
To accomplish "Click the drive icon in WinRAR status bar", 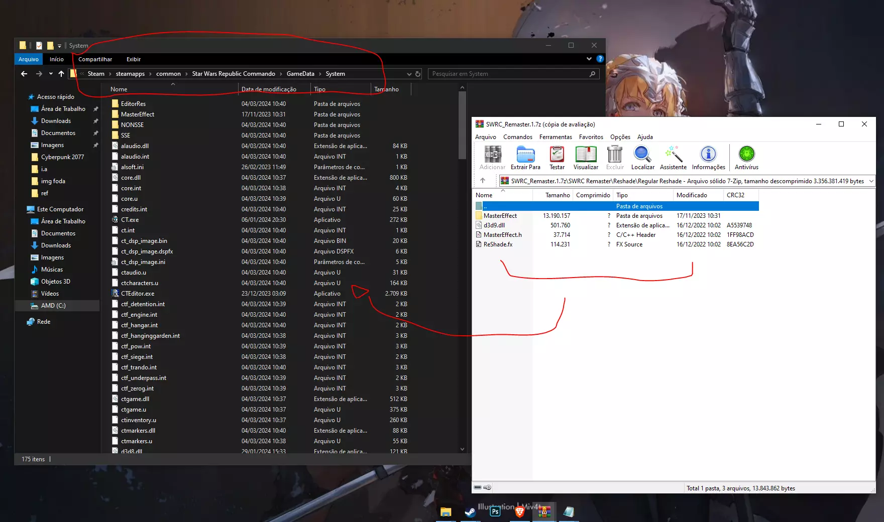I will click(x=478, y=487).
